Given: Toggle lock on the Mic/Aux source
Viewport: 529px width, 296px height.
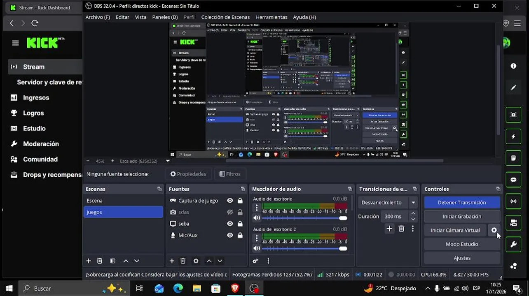Looking at the screenshot, I should pyautogui.click(x=240, y=235).
